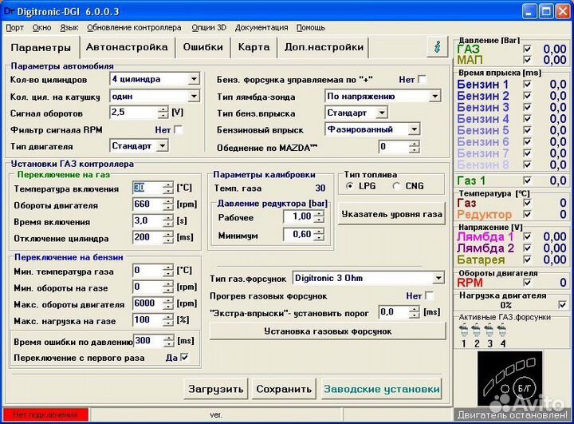Open the Тип двигателя dropdown

[163, 145]
